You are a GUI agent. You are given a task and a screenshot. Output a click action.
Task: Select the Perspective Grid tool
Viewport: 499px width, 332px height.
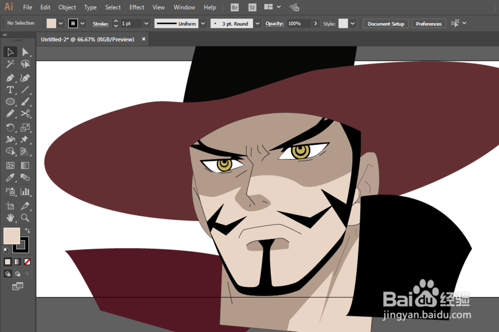[25, 151]
